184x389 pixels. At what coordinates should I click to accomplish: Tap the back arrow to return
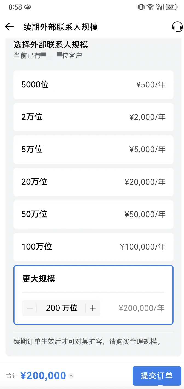point(9,27)
